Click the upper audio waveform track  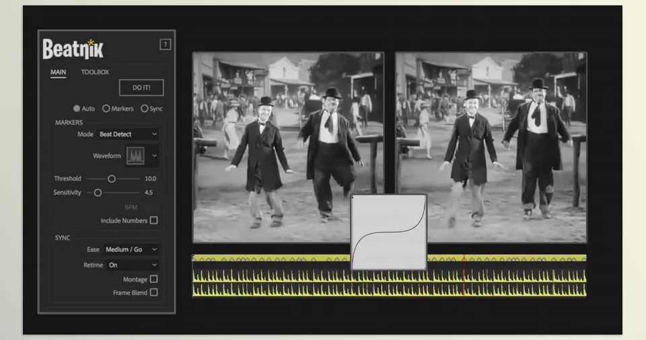tap(390, 275)
